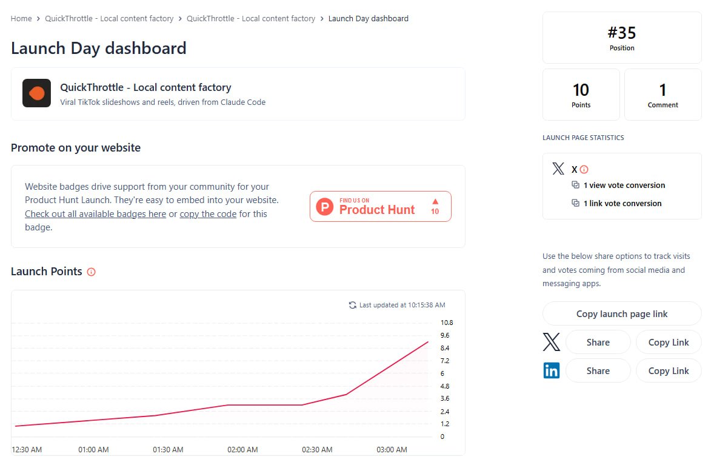This screenshot has height=465, width=711.
Task: Copy the 1 link vote conversion value
Action: [575, 203]
